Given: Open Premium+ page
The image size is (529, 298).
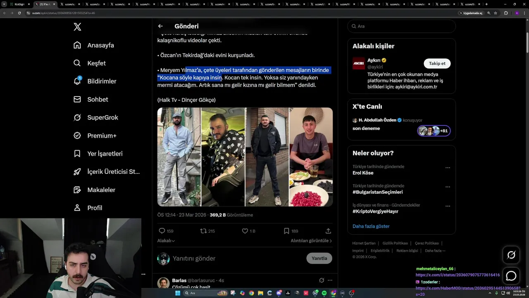Looking at the screenshot, I should pos(95,135).
